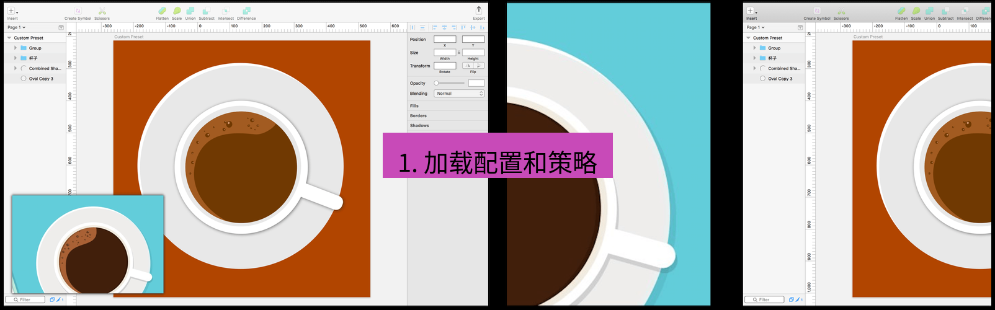Expand Combined Shape layer in the right window

(x=755, y=68)
